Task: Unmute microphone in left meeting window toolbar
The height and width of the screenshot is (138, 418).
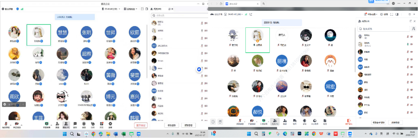Action: (5, 124)
